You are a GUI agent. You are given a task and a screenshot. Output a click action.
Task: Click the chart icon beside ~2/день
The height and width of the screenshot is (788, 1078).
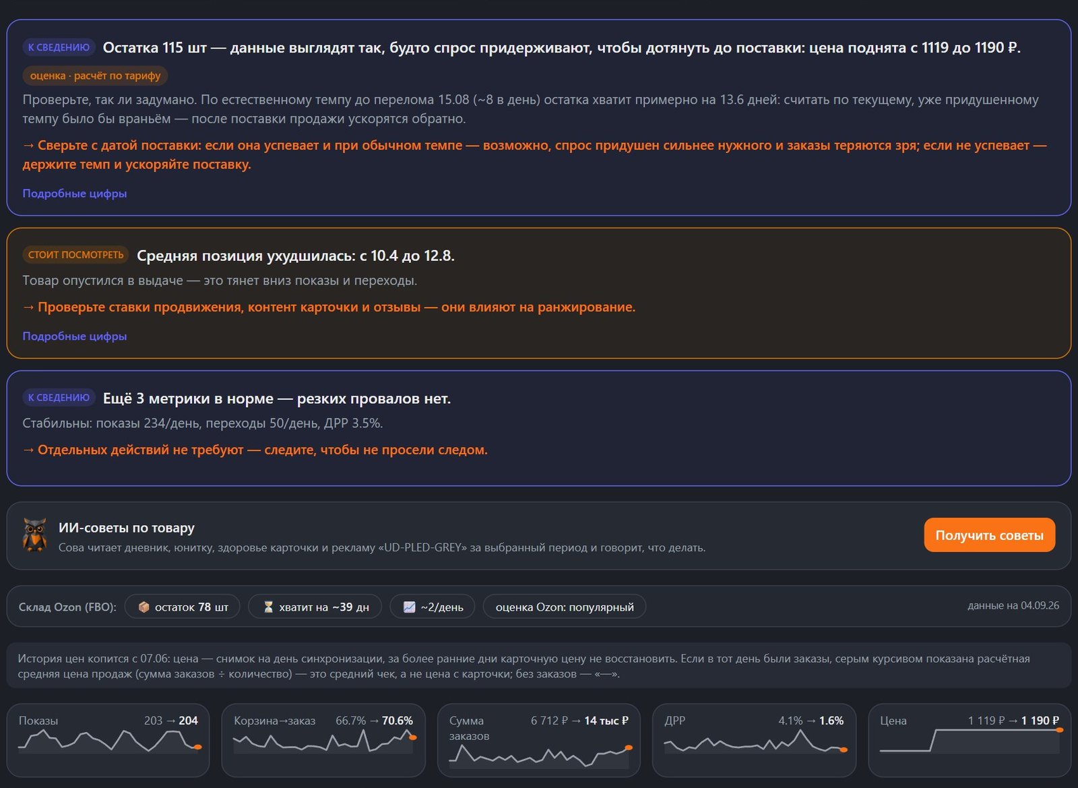point(409,607)
